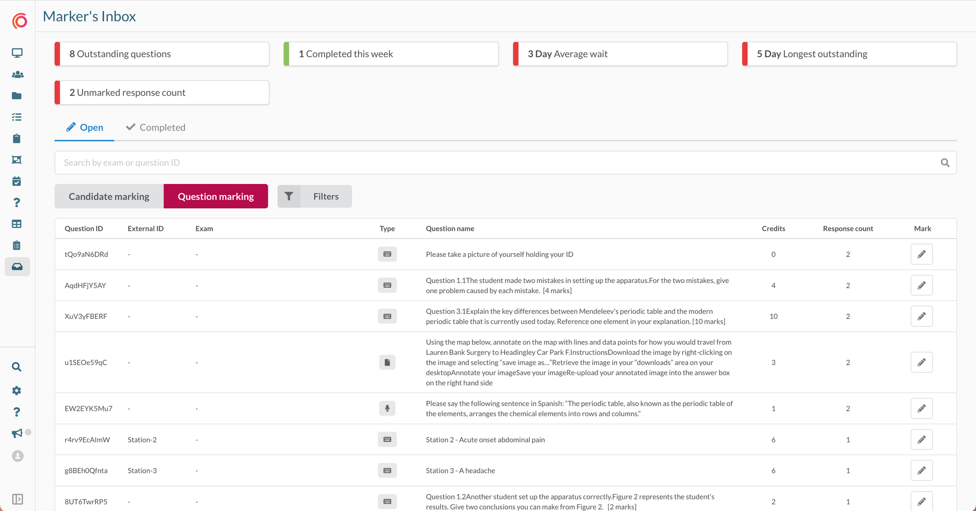Click the Search by exam or question ID field
The width and height of the screenshot is (976, 511).
496,163
